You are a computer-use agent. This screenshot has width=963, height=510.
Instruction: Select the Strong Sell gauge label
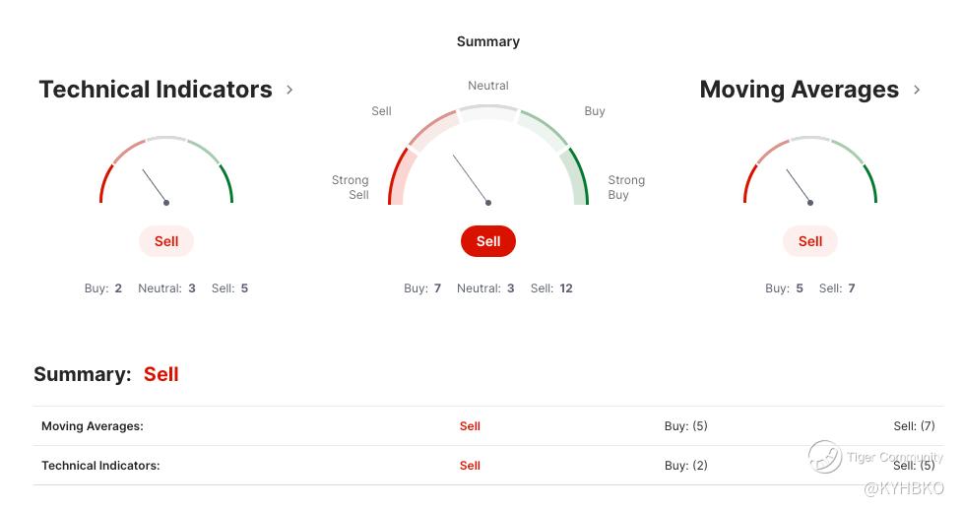(x=351, y=187)
